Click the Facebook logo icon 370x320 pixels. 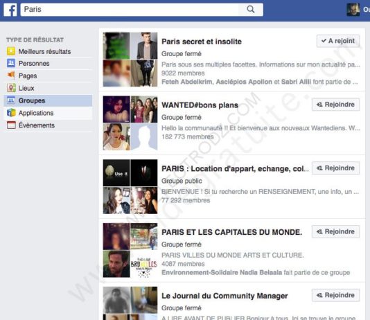pos(10,10)
